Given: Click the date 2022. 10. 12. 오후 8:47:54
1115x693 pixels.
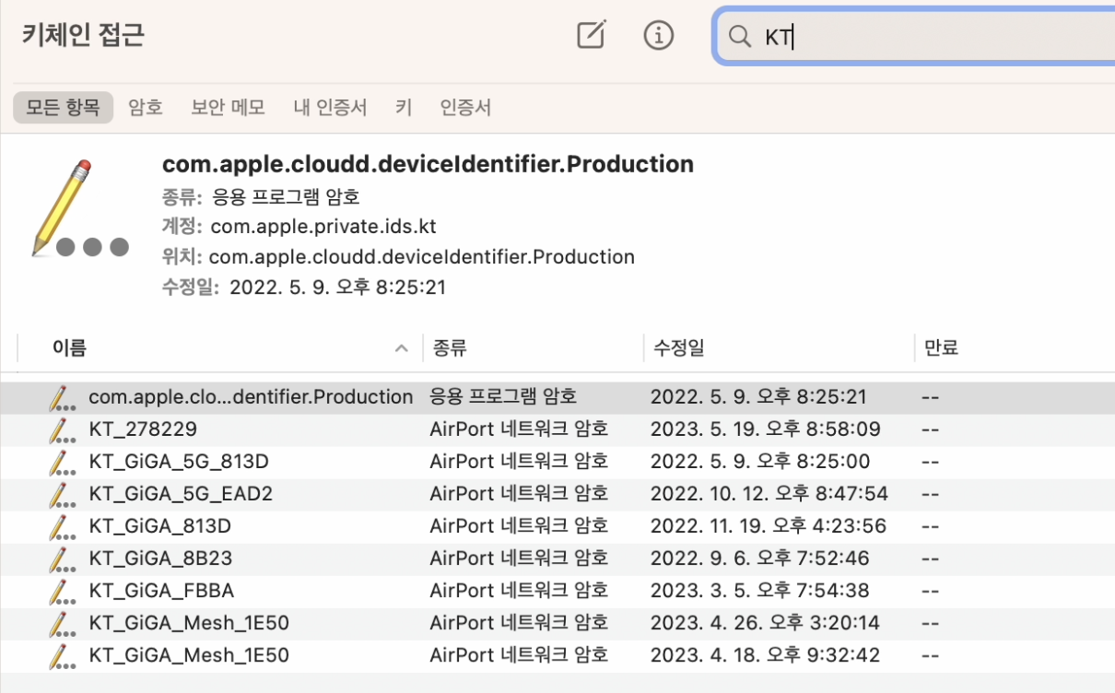Looking at the screenshot, I should click(x=769, y=494).
